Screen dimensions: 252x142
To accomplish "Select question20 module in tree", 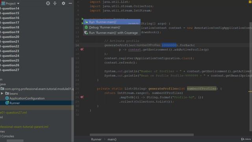I will click(9, 37).
